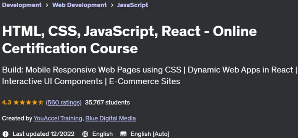
Task: Click the globe language icon
Action: pos(85,134)
